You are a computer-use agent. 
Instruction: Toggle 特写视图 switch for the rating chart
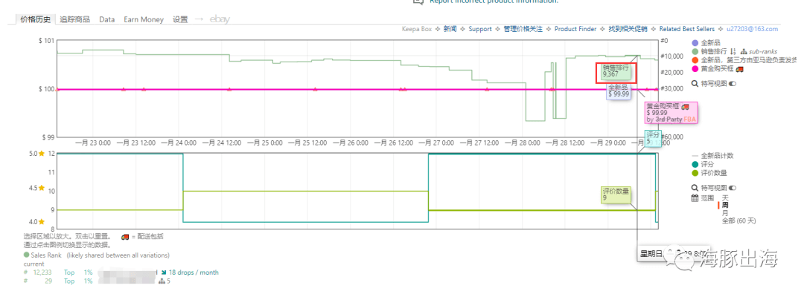[x=733, y=188]
